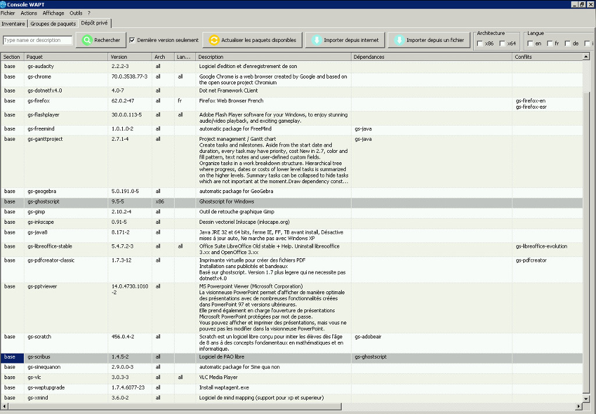Viewport: 596px width, 414px height.
Task: Sort by the Paquet column header
Action: (x=66, y=57)
